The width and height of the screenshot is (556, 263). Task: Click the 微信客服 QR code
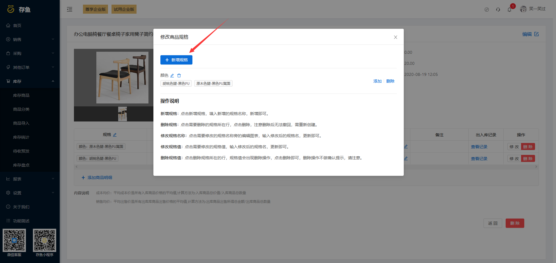[14, 240]
